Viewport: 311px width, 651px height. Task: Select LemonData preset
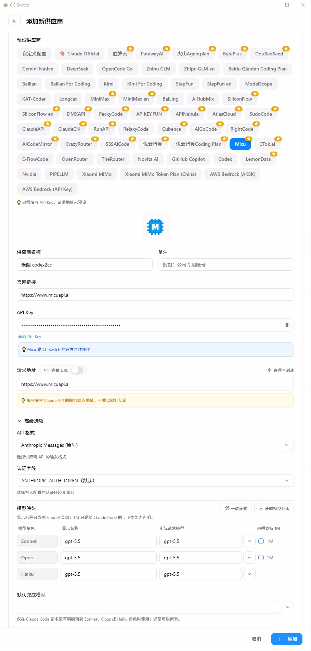point(258,159)
